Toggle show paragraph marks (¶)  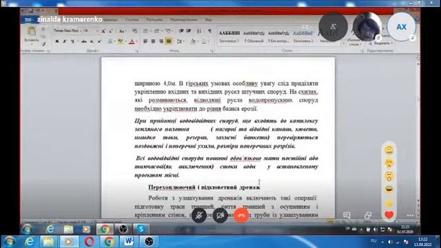209,31
